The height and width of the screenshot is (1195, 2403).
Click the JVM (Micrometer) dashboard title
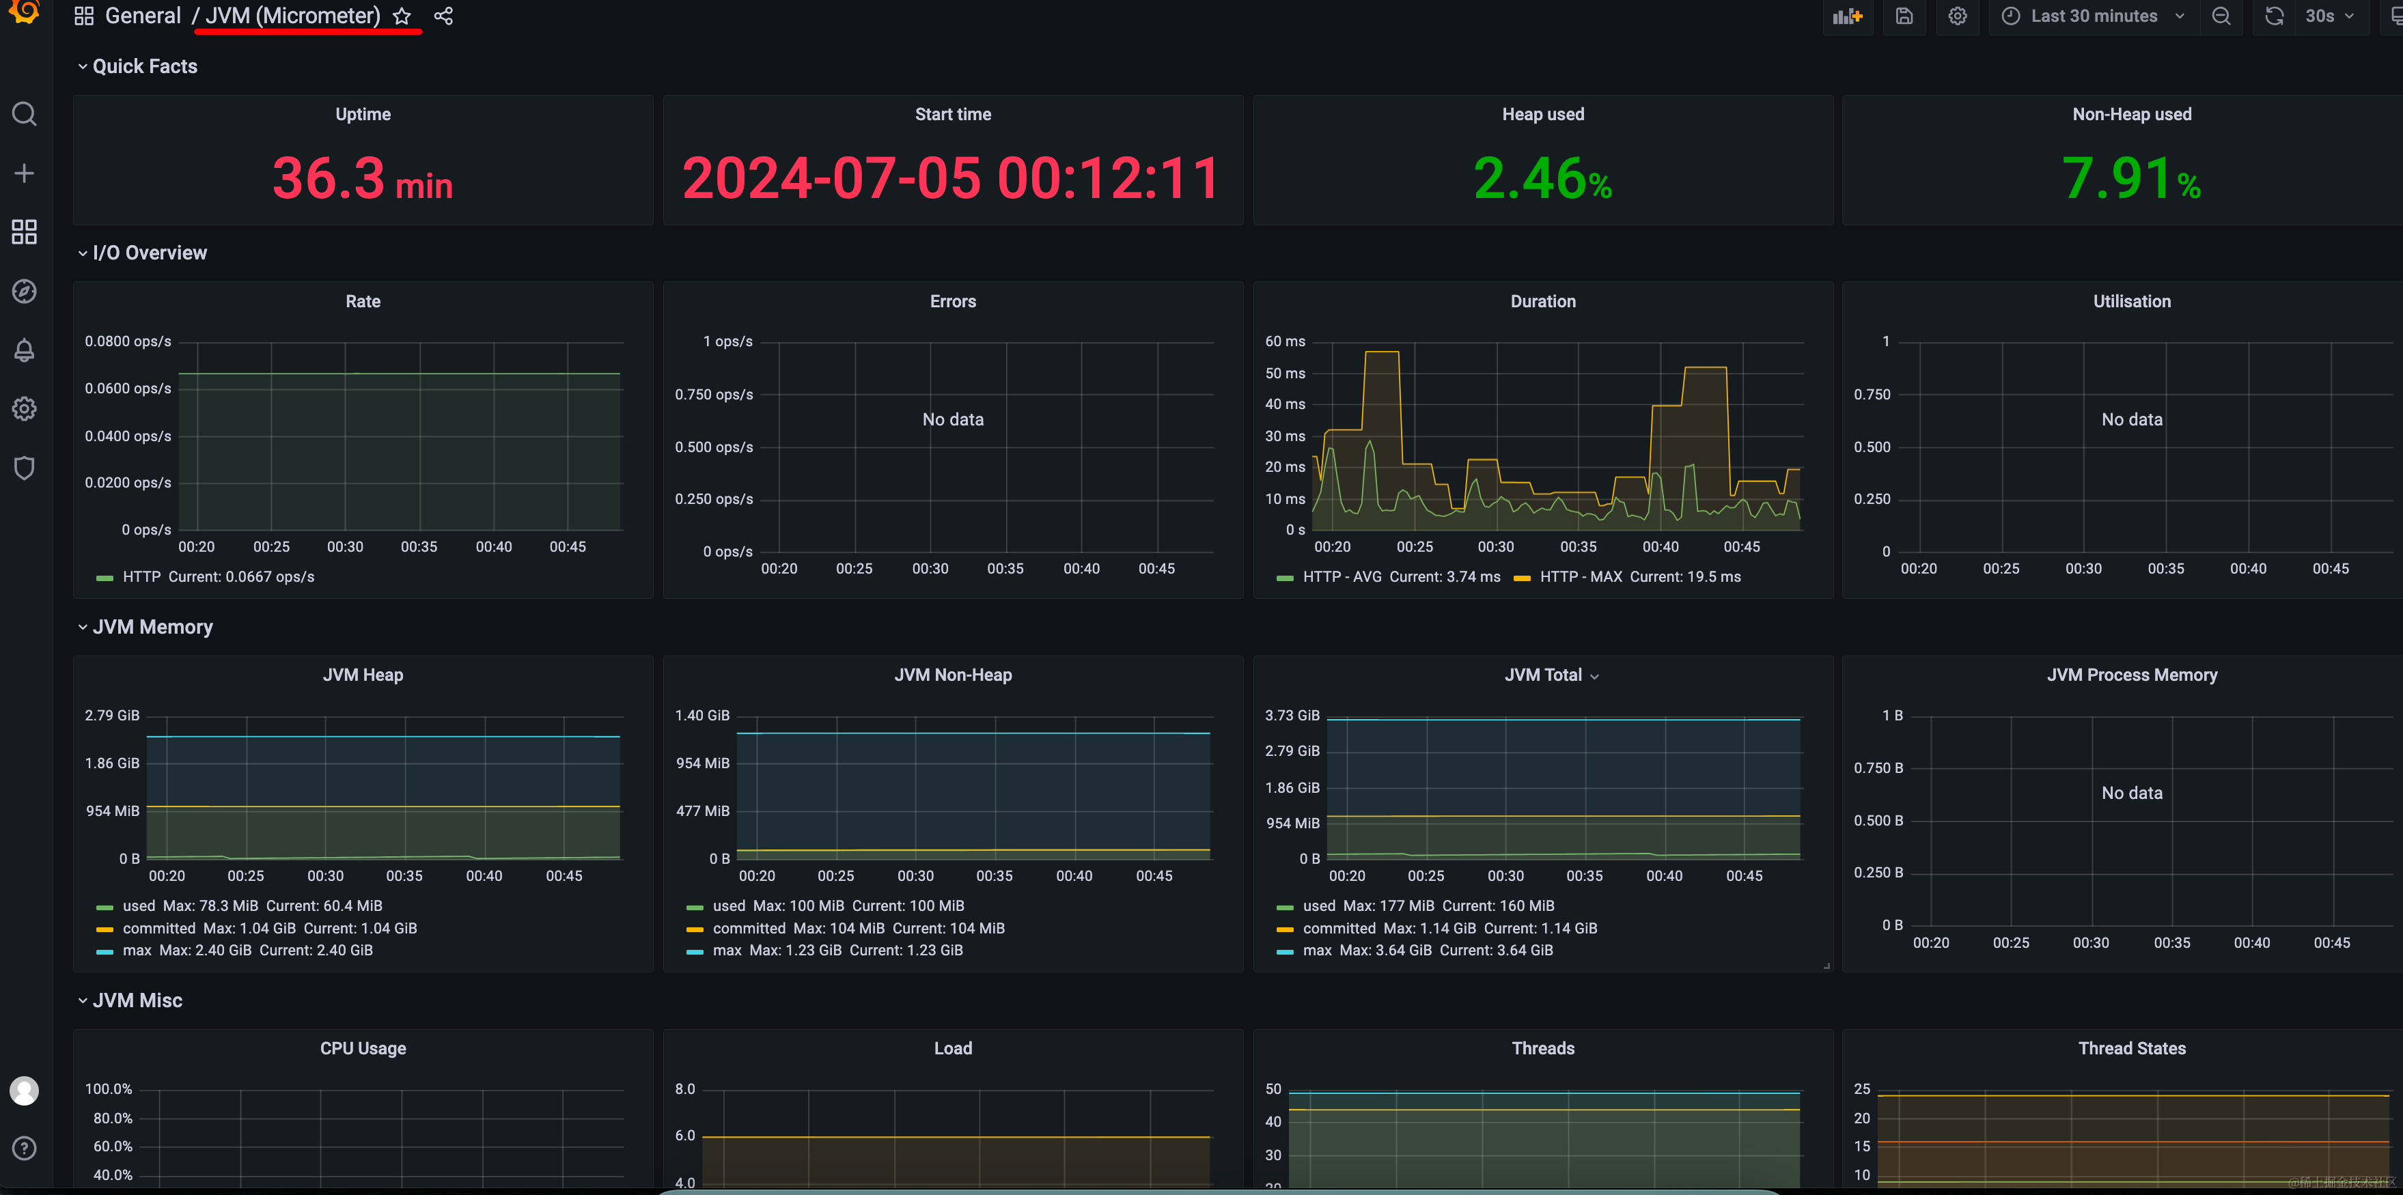click(x=293, y=16)
